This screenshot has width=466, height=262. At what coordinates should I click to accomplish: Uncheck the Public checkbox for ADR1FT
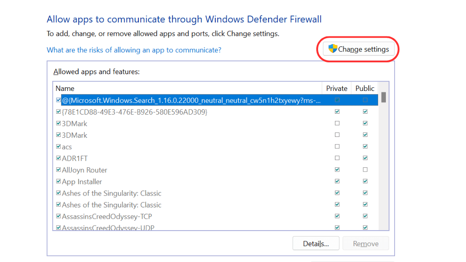365,158
